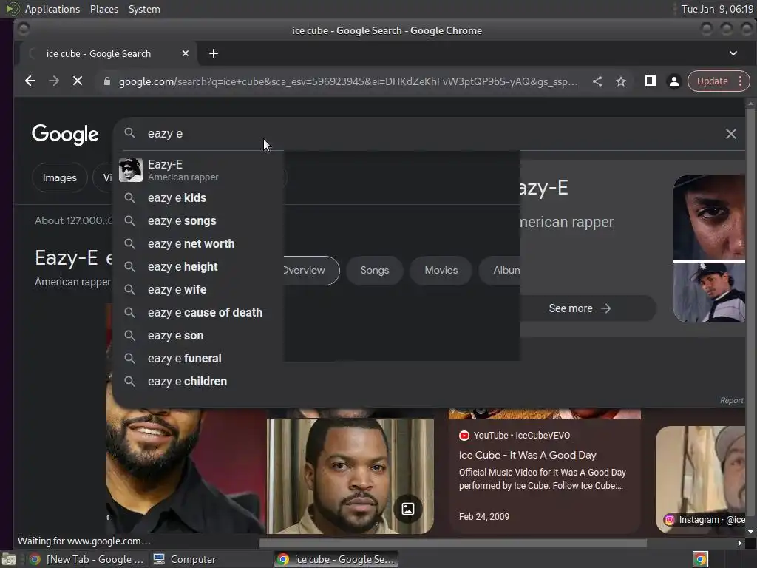The width and height of the screenshot is (757, 568).
Task: Open the center Ice Cube portrait image
Action: pos(350,476)
